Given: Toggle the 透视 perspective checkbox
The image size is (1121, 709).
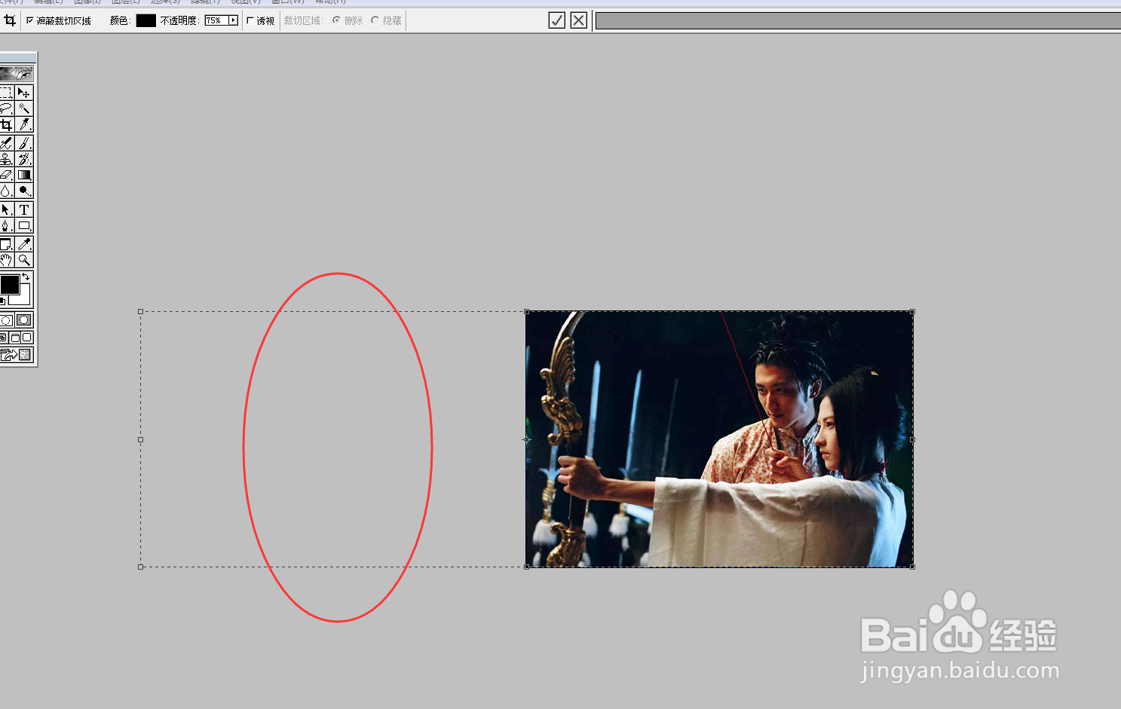Looking at the screenshot, I should pyautogui.click(x=250, y=20).
